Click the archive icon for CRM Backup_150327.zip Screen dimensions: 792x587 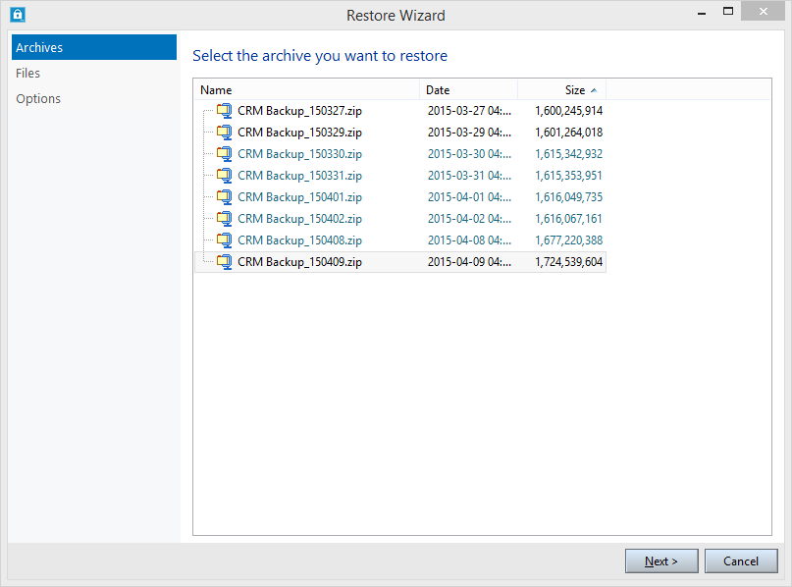[225, 111]
